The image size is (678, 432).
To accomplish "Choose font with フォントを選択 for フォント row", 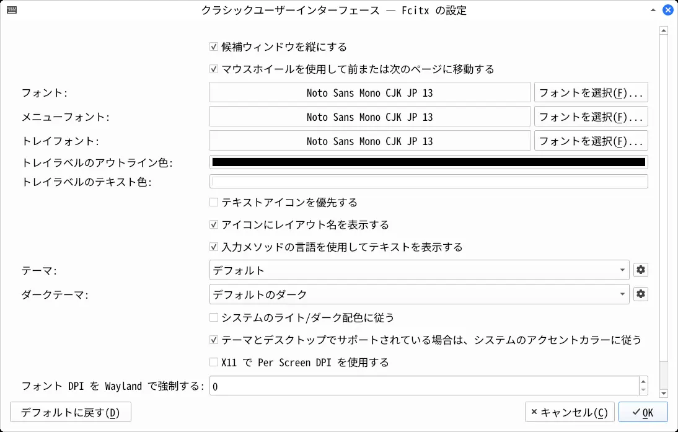I will click(x=591, y=93).
